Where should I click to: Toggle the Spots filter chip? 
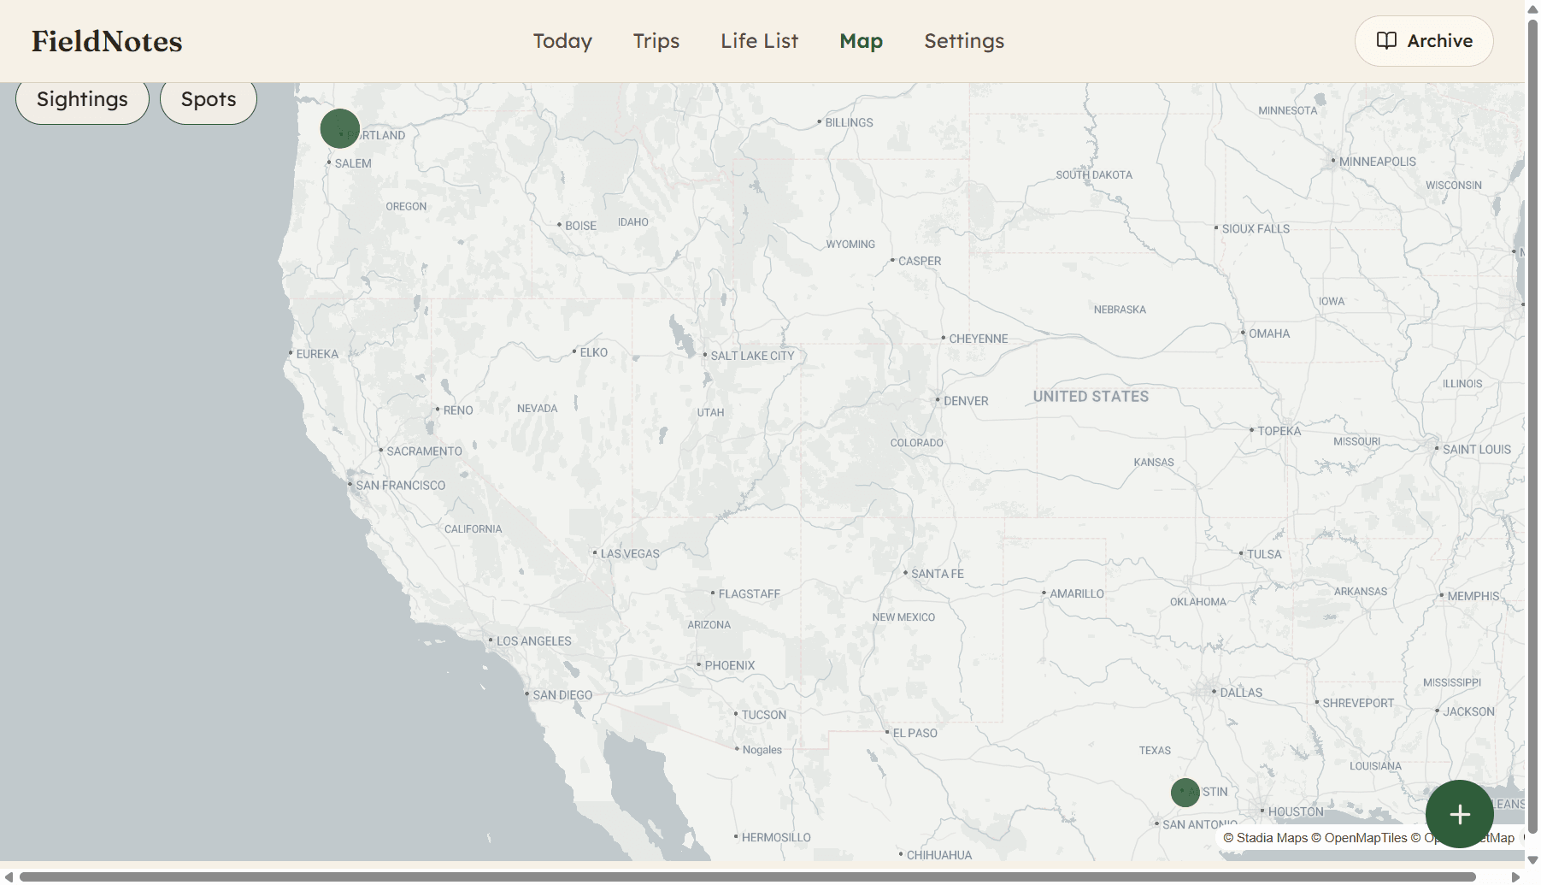tap(209, 100)
